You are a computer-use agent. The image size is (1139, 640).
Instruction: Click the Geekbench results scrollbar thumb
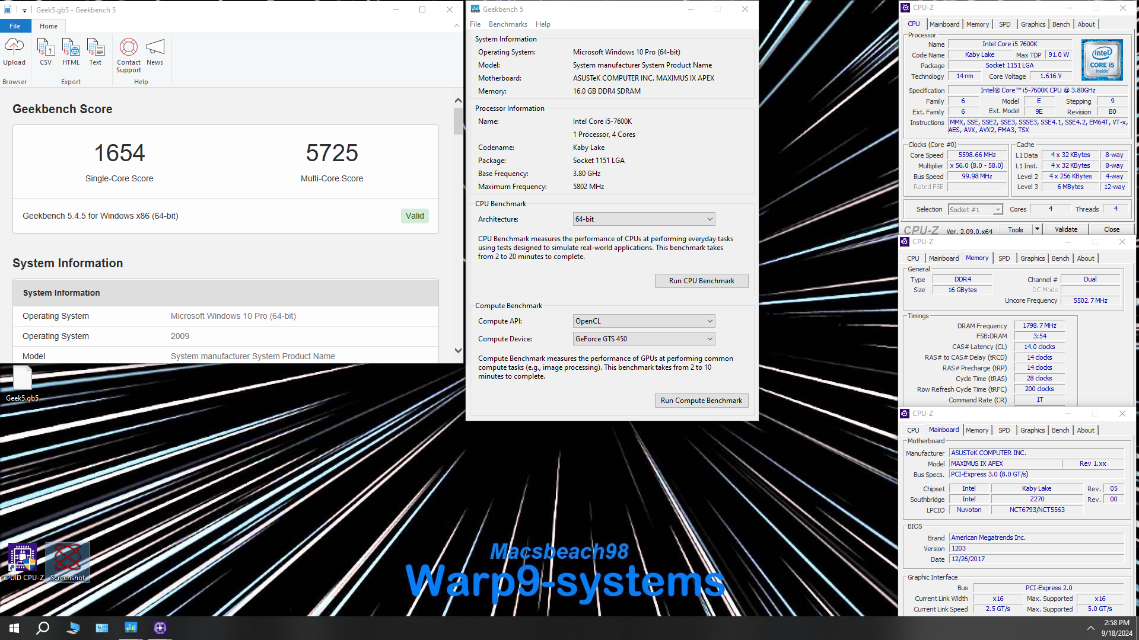458,121
